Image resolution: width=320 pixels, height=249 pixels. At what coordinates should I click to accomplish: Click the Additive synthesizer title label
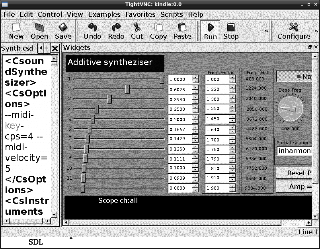tap(115, 63)
